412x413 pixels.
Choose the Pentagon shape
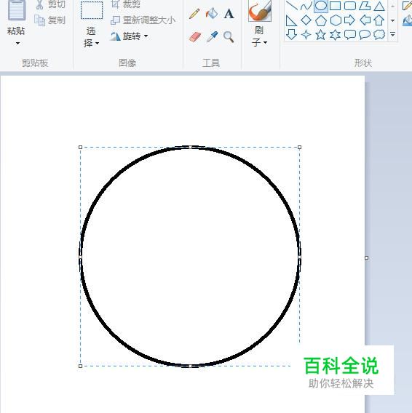click(321, 20)
